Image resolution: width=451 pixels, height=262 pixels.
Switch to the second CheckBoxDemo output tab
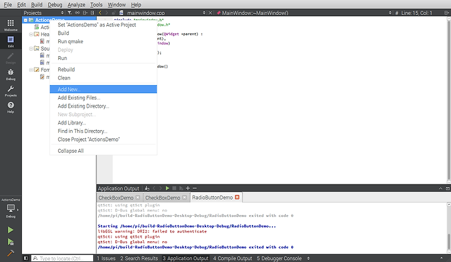click(x=165, y=198)
